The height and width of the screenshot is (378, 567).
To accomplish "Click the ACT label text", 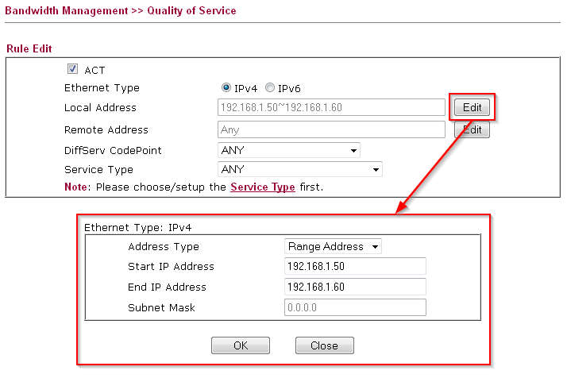I will point(94,70).
